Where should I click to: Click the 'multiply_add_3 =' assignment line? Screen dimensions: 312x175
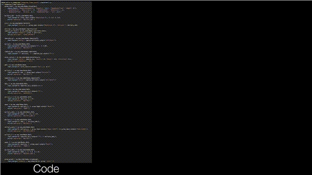[19, 150]
